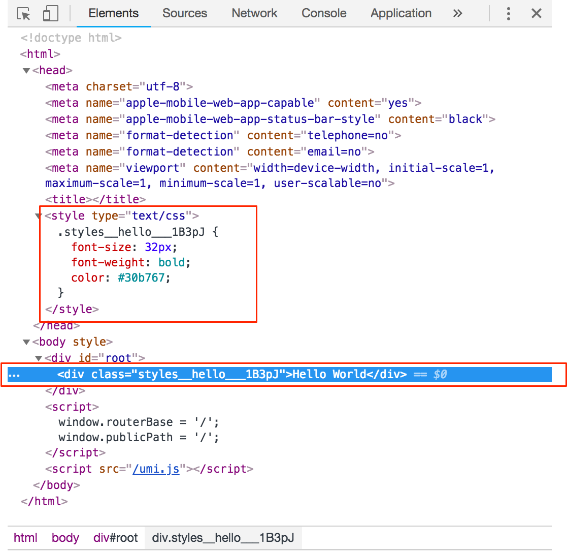Click the color #30b767 declaration

(x=121, y=278)
